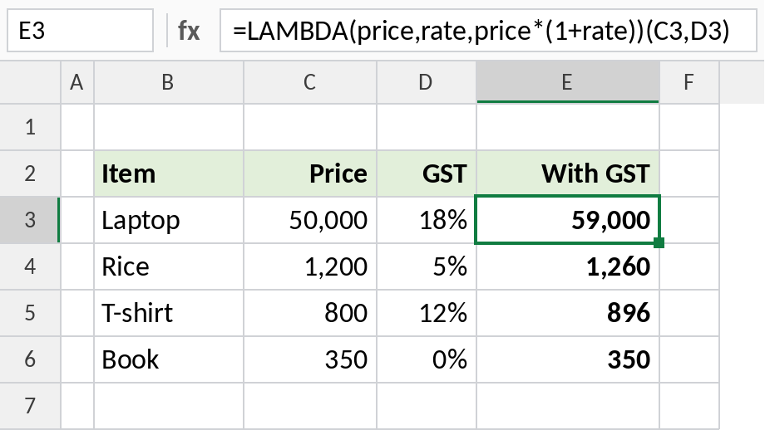
Task: Select row 4 header
Action: point(30,266)
